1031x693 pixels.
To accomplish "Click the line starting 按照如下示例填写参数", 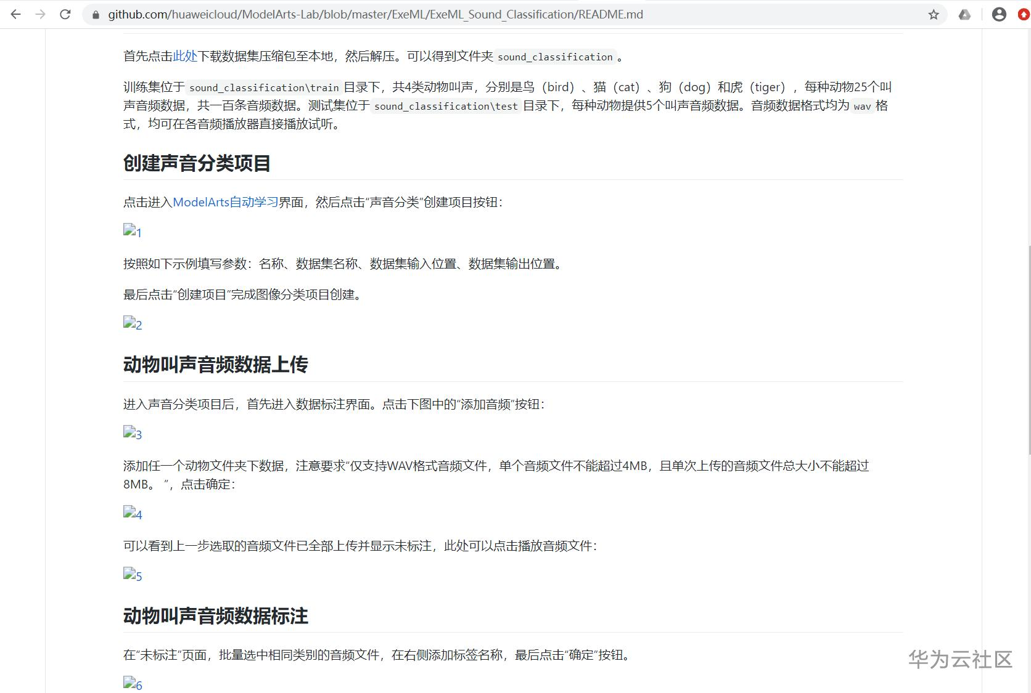I will tap(345, 264).
